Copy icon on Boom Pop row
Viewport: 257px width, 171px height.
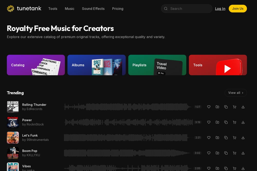click(x=226, y=153)
